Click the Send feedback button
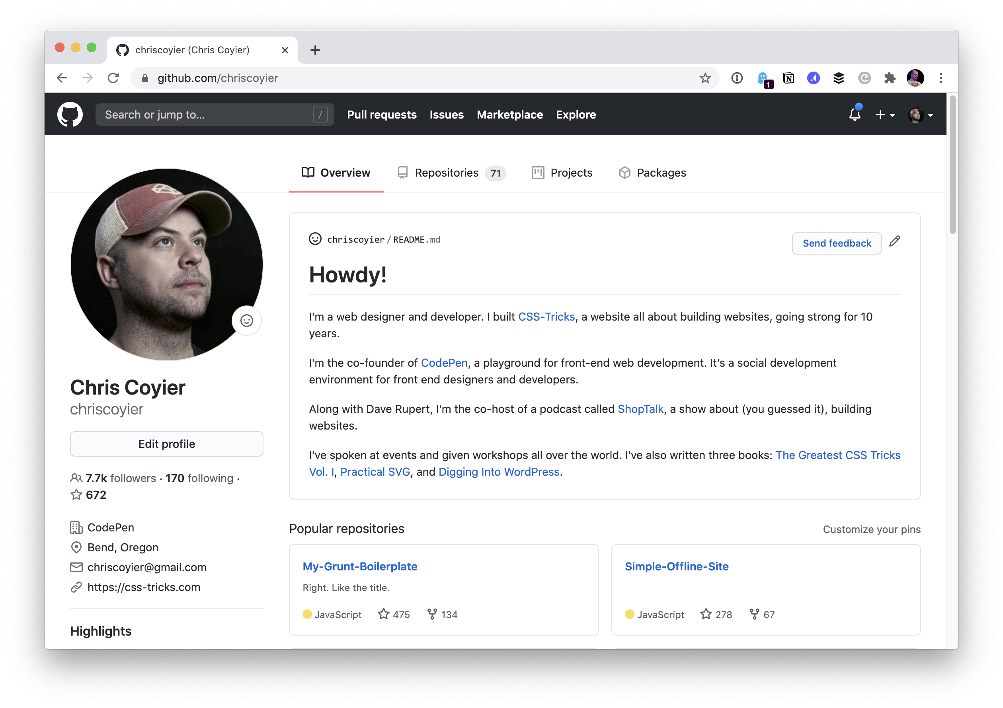The width and height of the screenshot is (1003, 708). [x=836, y=243]
